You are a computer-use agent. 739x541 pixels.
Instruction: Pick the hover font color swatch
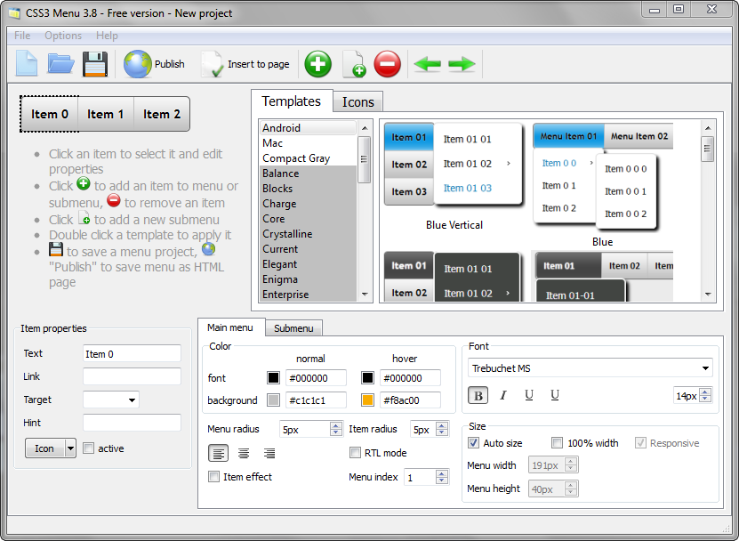(x=367, y=378)
